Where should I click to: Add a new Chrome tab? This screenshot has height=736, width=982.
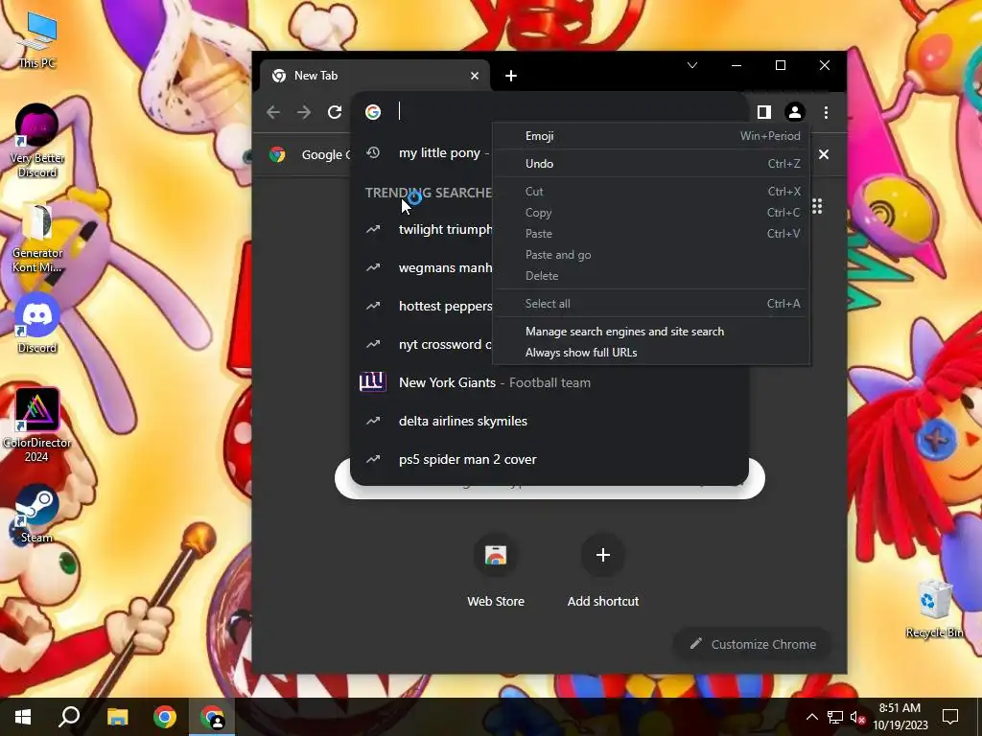(x=511, y=76)
